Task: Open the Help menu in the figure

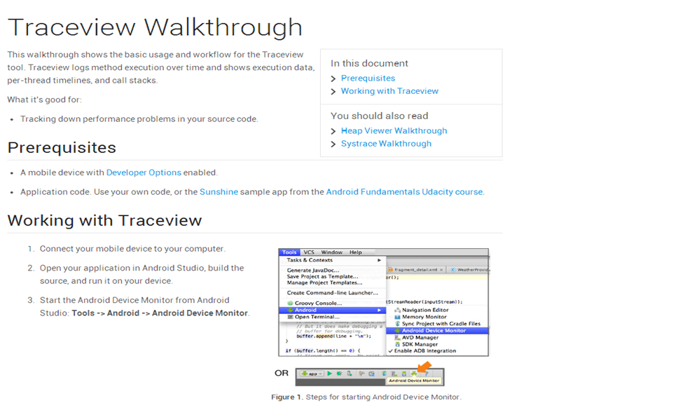Action: click(x=355, y=252)
